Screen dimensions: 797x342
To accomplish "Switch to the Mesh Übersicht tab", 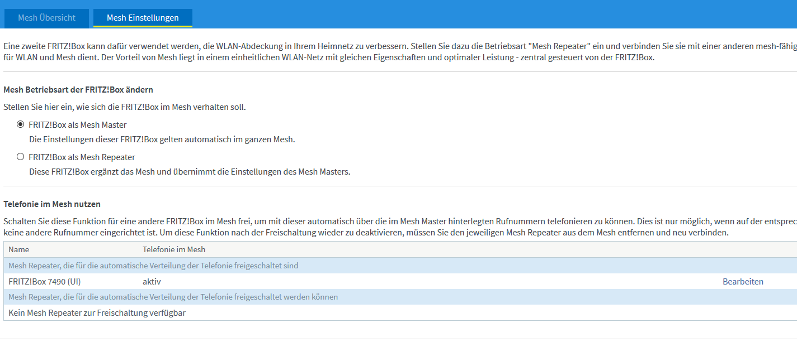I will point(47,18).
